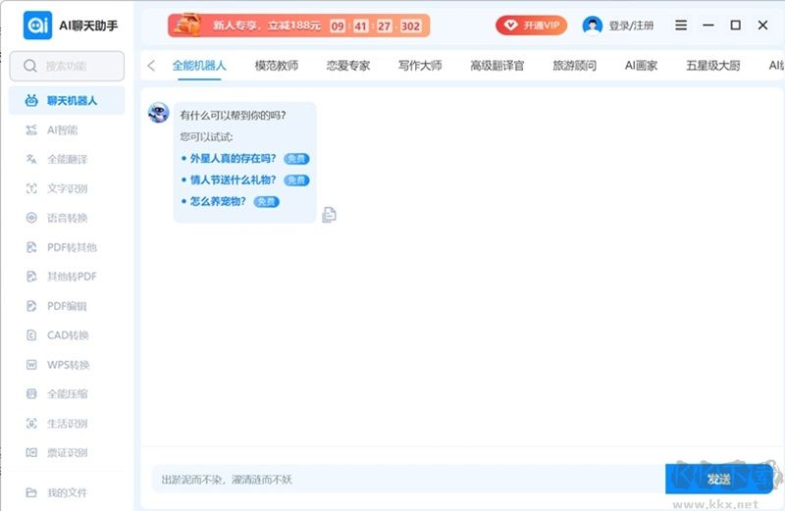Click the PDF编辑 edit icon
This screenshot has width=785, height=511.
[31, 306]
